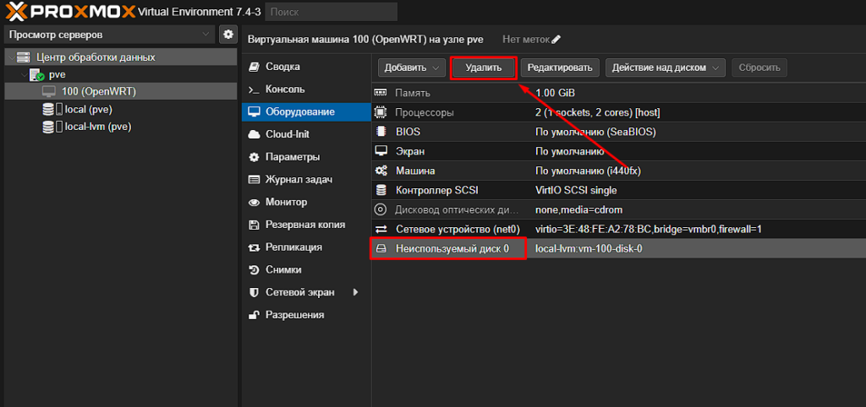Click the Репликация arrows icon
This screenshot has width=866, height=407.
pyautogui.click(x=254, y=247)
